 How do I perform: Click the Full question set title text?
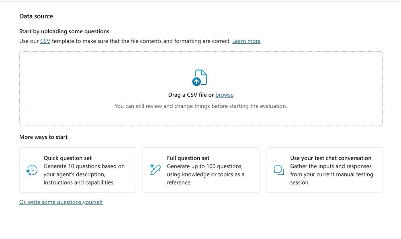188,158
